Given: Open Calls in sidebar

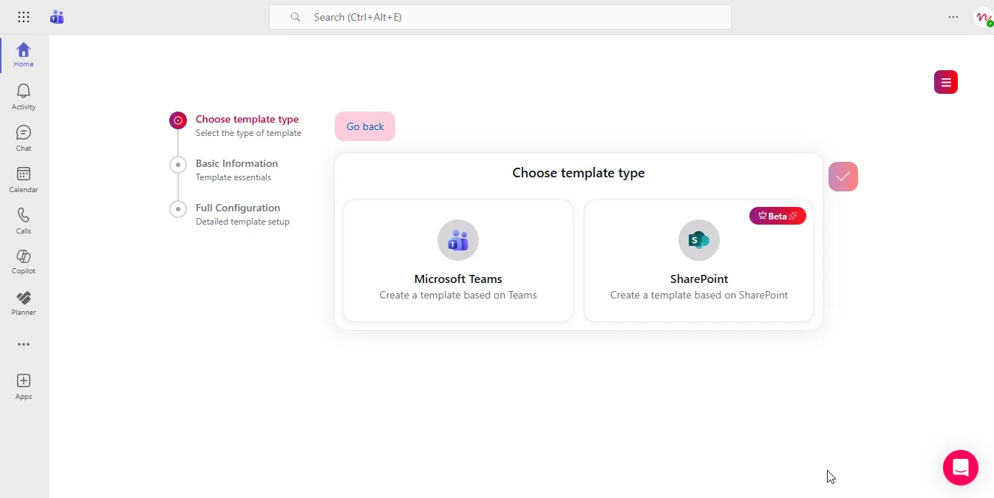Looking at the screenshot, I should [24, 221].
